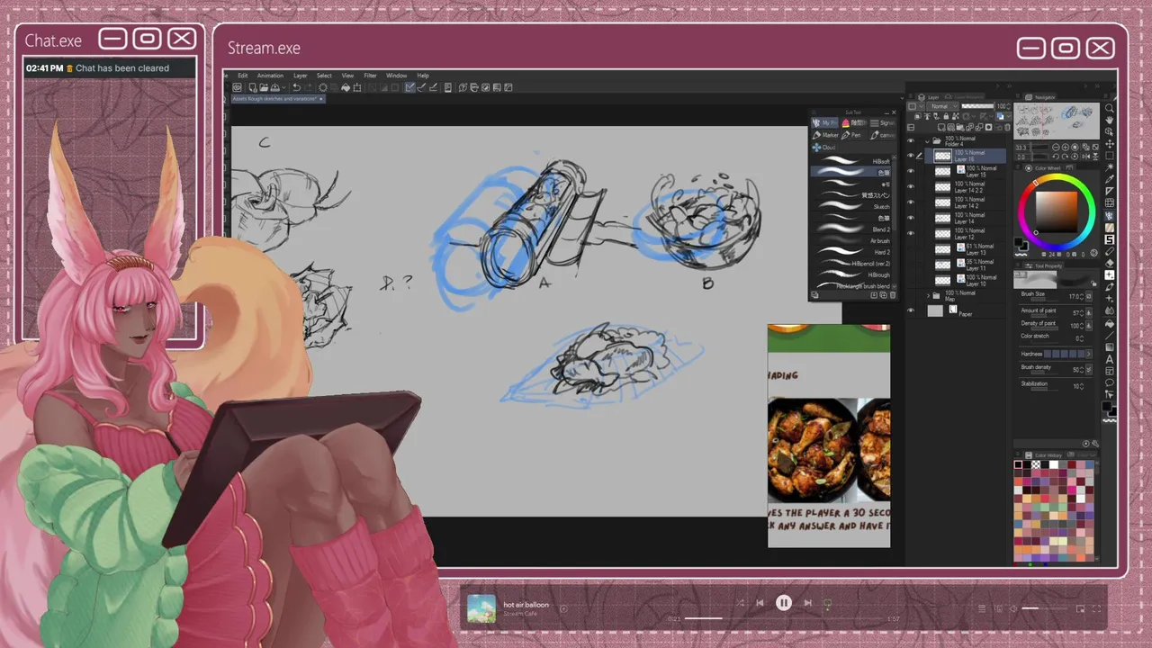Open the Layer menu
The width and height of the screenshot is (1152, 648).
point(300,76)
